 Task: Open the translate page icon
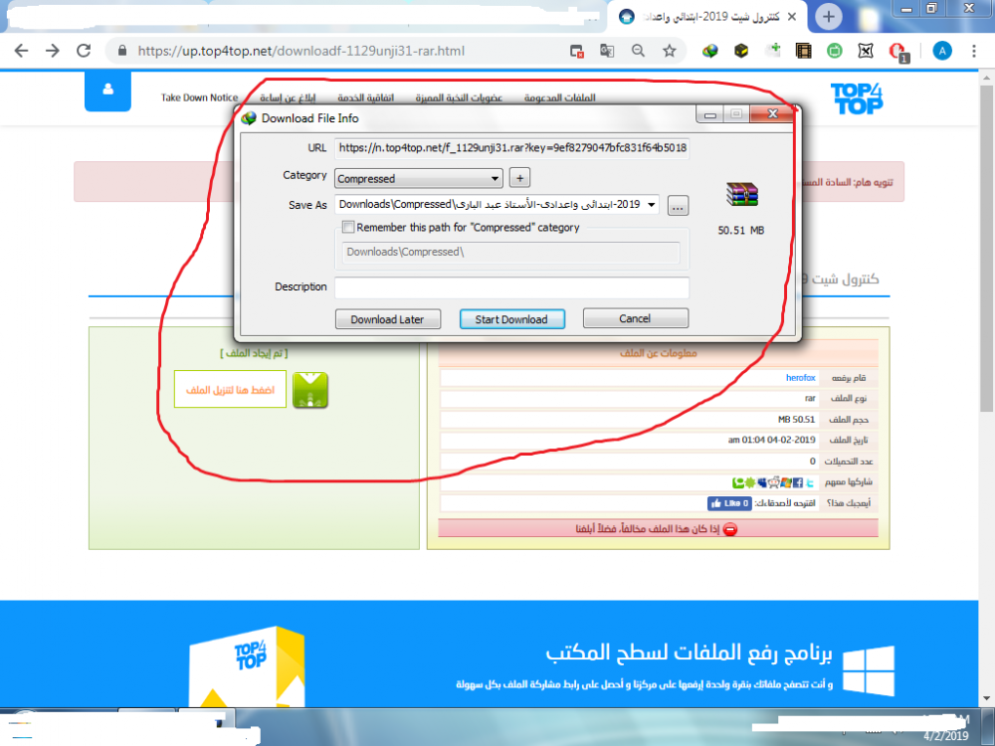pyautogui.click(x=607, y=51)
